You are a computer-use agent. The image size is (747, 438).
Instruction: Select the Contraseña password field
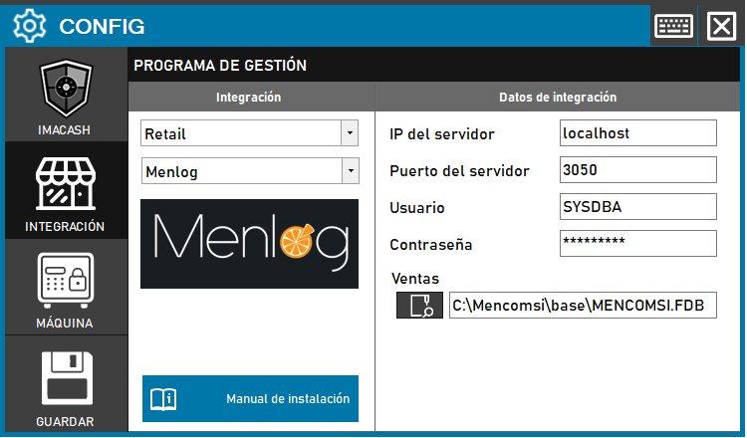[x=637, y=243]
